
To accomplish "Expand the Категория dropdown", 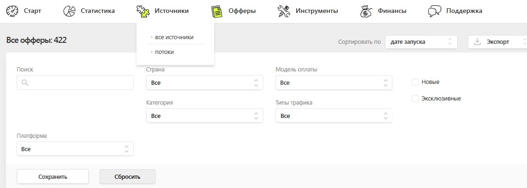I will [204, 116].
